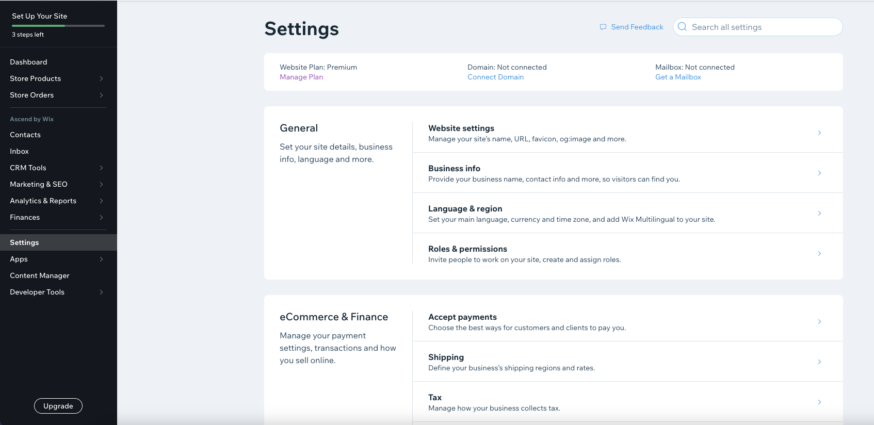Open Website settings row arrow
The width and height of the screenshot is (874, 425).
[819, 133]
